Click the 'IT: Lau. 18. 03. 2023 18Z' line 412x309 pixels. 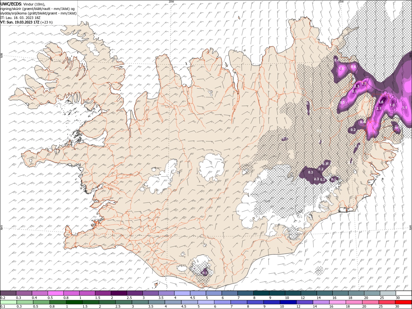(x=20, y=18)
